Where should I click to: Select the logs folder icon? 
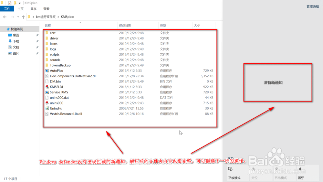(x=47, y=49)
